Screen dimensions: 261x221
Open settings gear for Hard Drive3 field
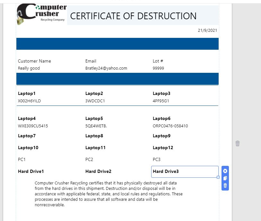(x=225, y=171)
